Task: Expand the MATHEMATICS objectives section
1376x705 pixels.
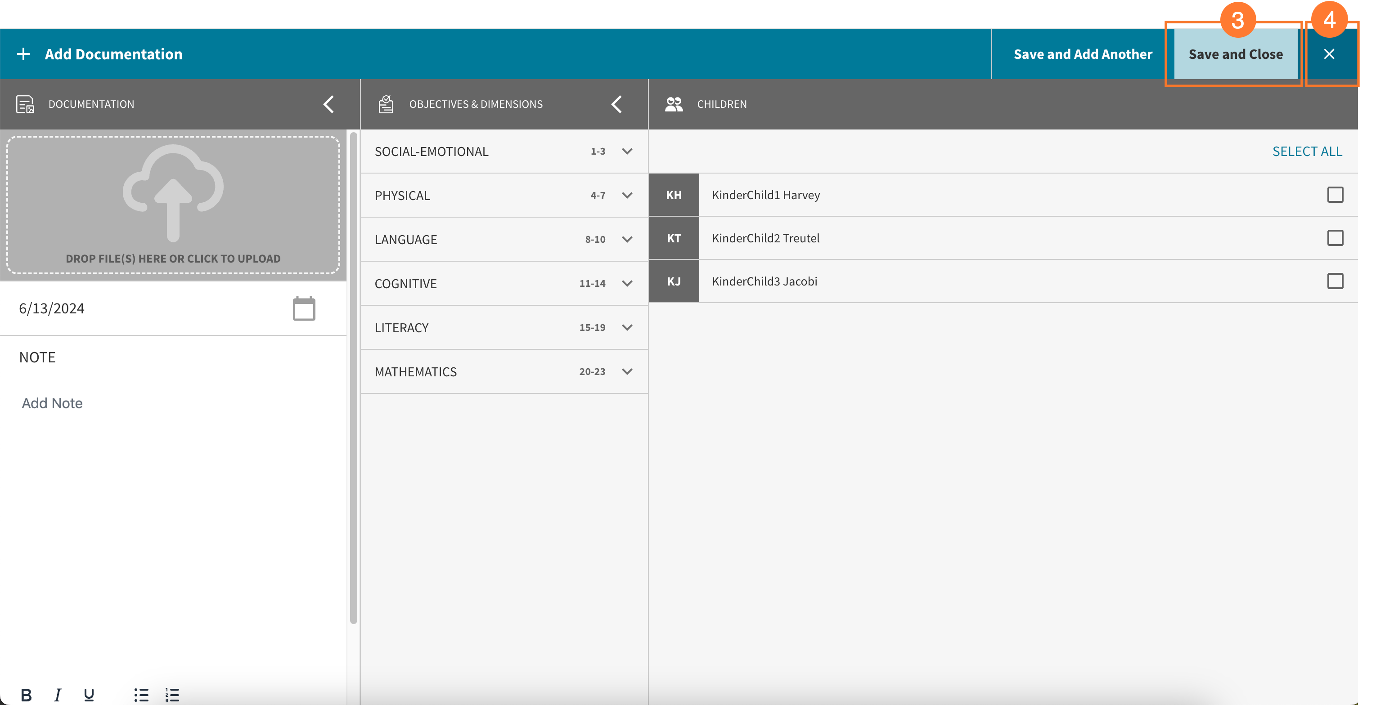Action: (x=627, y=371)
